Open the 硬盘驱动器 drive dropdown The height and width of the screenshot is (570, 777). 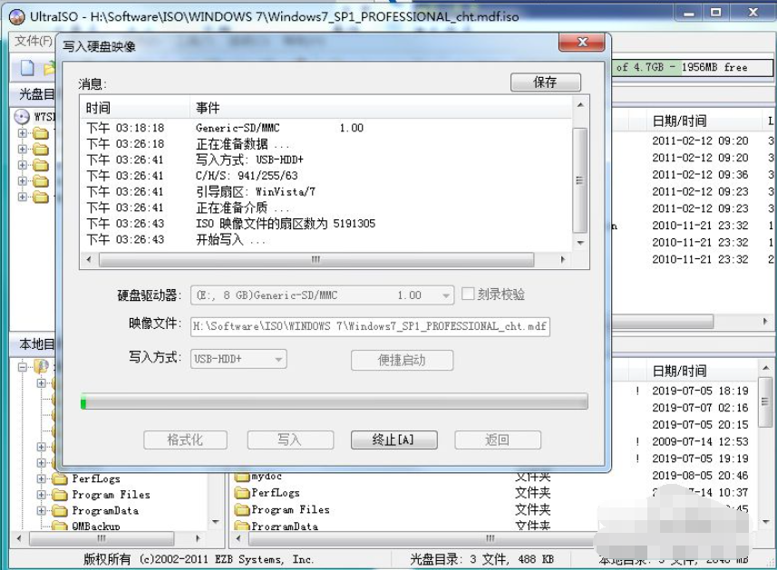point(445,295)
